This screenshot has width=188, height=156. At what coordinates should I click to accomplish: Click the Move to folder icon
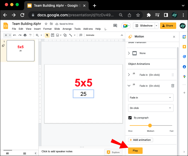point(51,24)
